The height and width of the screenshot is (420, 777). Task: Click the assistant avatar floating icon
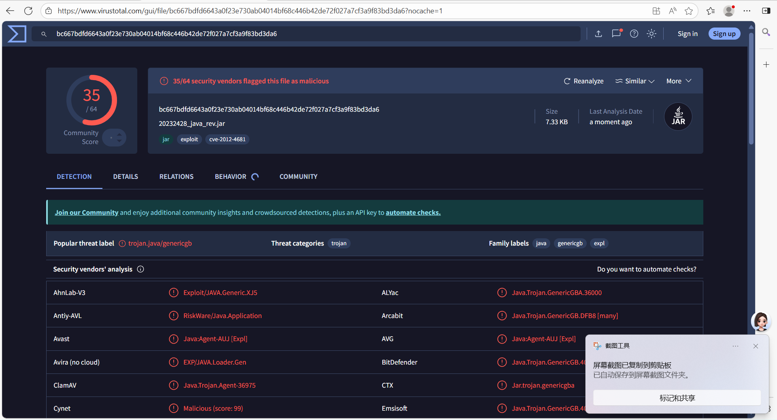coord(761,322)
